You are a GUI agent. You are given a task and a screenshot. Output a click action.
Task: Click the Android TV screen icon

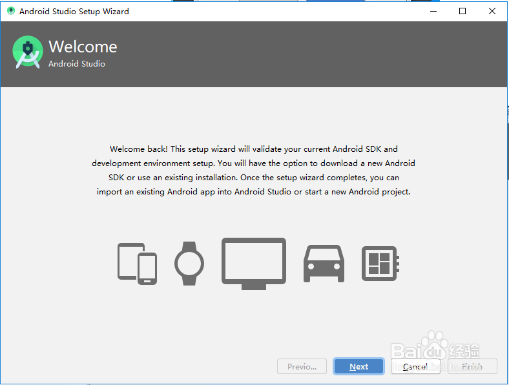[x=254, y=264]
